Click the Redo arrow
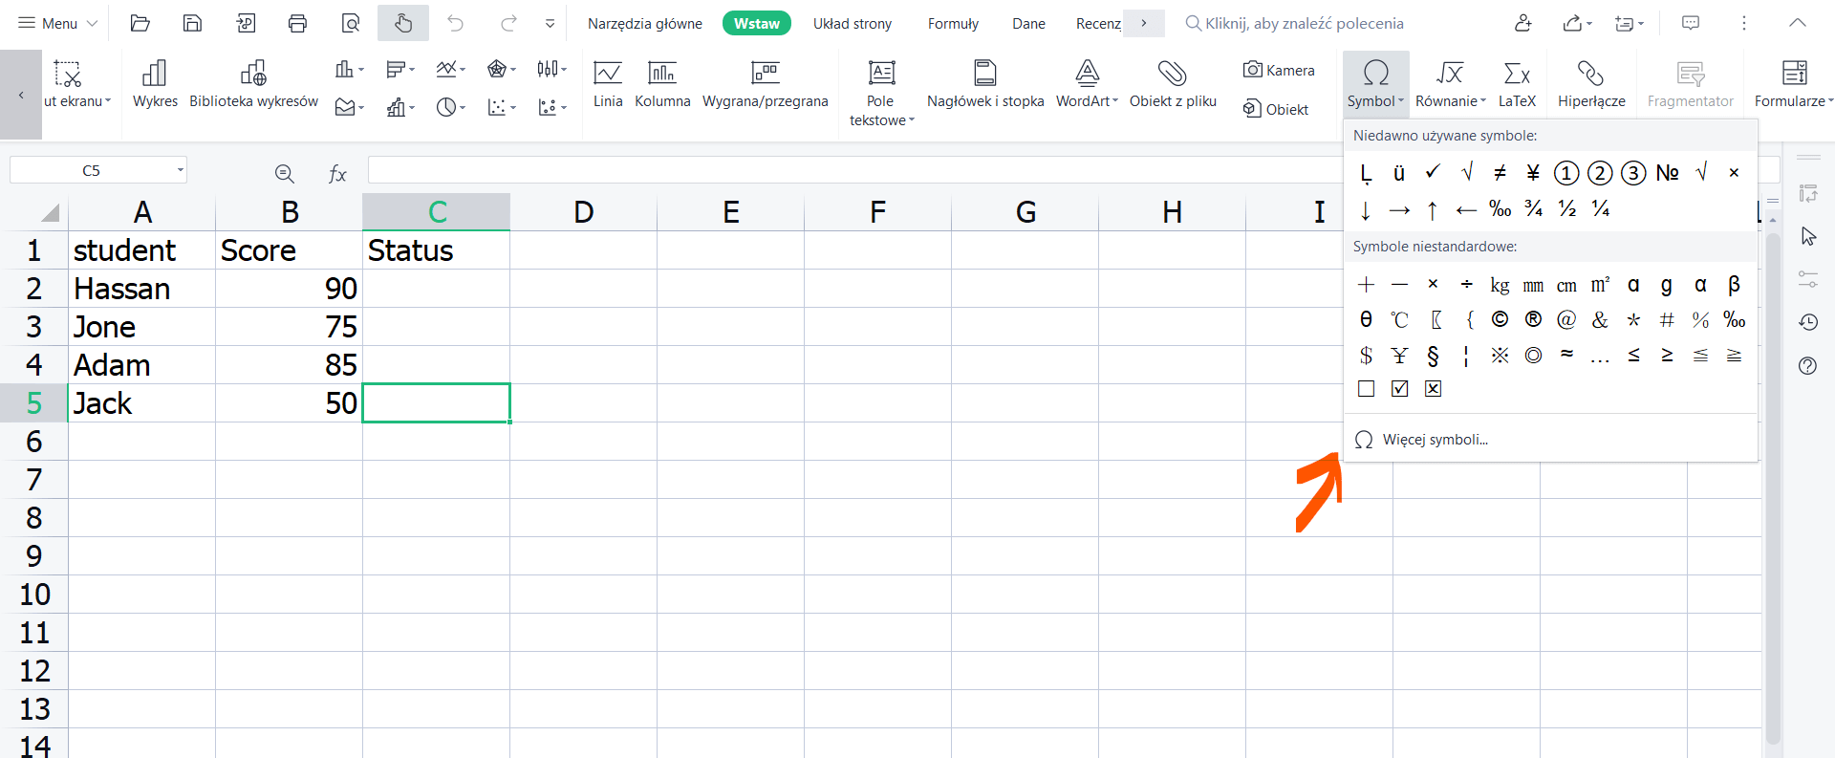Image resolution: width=1835 pixels, height=758 pixels. [509, 23]
